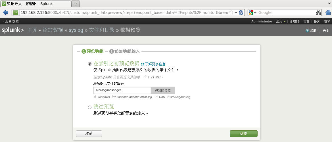Open the 任务 menu item
Viewport: 332px width, 142px height.
click(317, 21)
